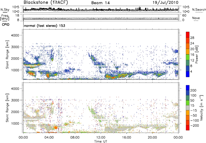Click the date '19/Jul/2010'
The width and height of the screenshot is (206, 143).
pos(165,3)
